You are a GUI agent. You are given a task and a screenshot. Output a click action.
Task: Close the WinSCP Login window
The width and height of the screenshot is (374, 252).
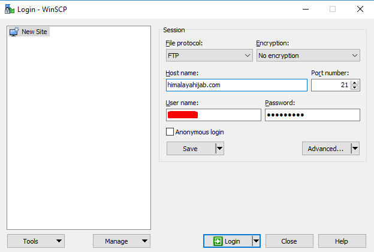pos(360,10)
